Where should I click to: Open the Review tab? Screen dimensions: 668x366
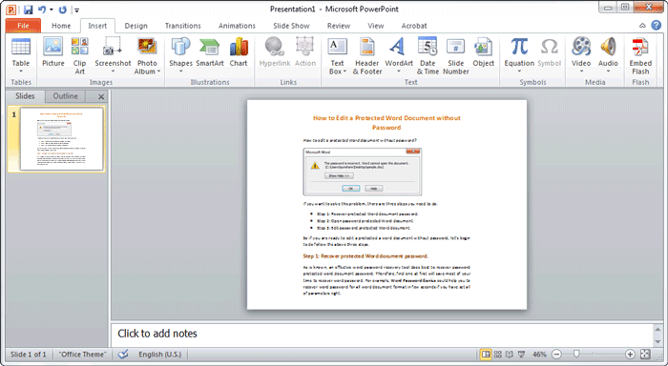[339, 26]
